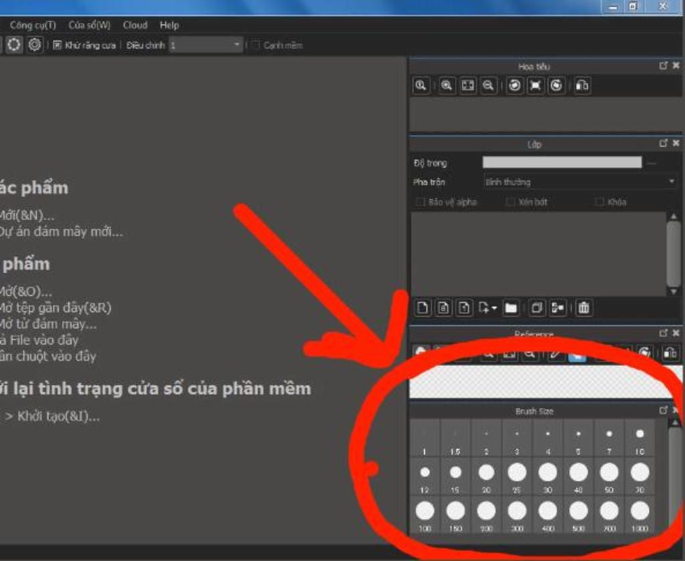Click Layer panel scrollbar down arrow
This screenshot has height=561, width=685.
674,291
